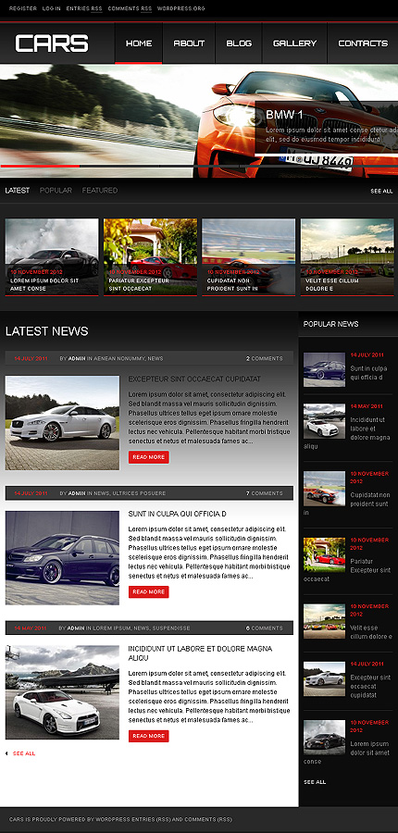Open 7 Comments on the second post
Image resolution: width=398 pixels, height=833 pixels.
(x=265, y=493)
